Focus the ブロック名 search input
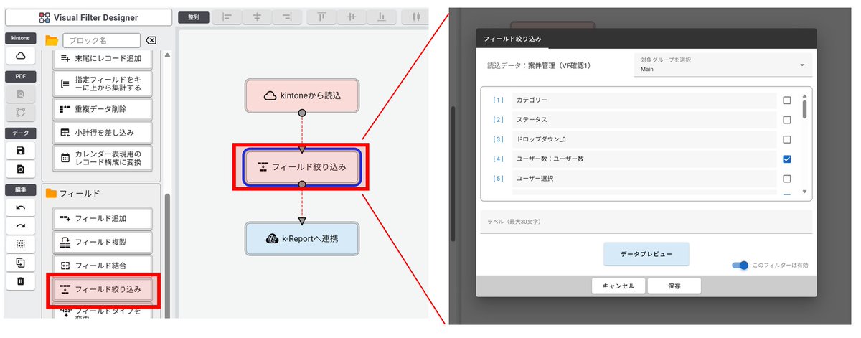Viewport: 861px width, 338px height. pyautogui.click(x=101, y=40)
